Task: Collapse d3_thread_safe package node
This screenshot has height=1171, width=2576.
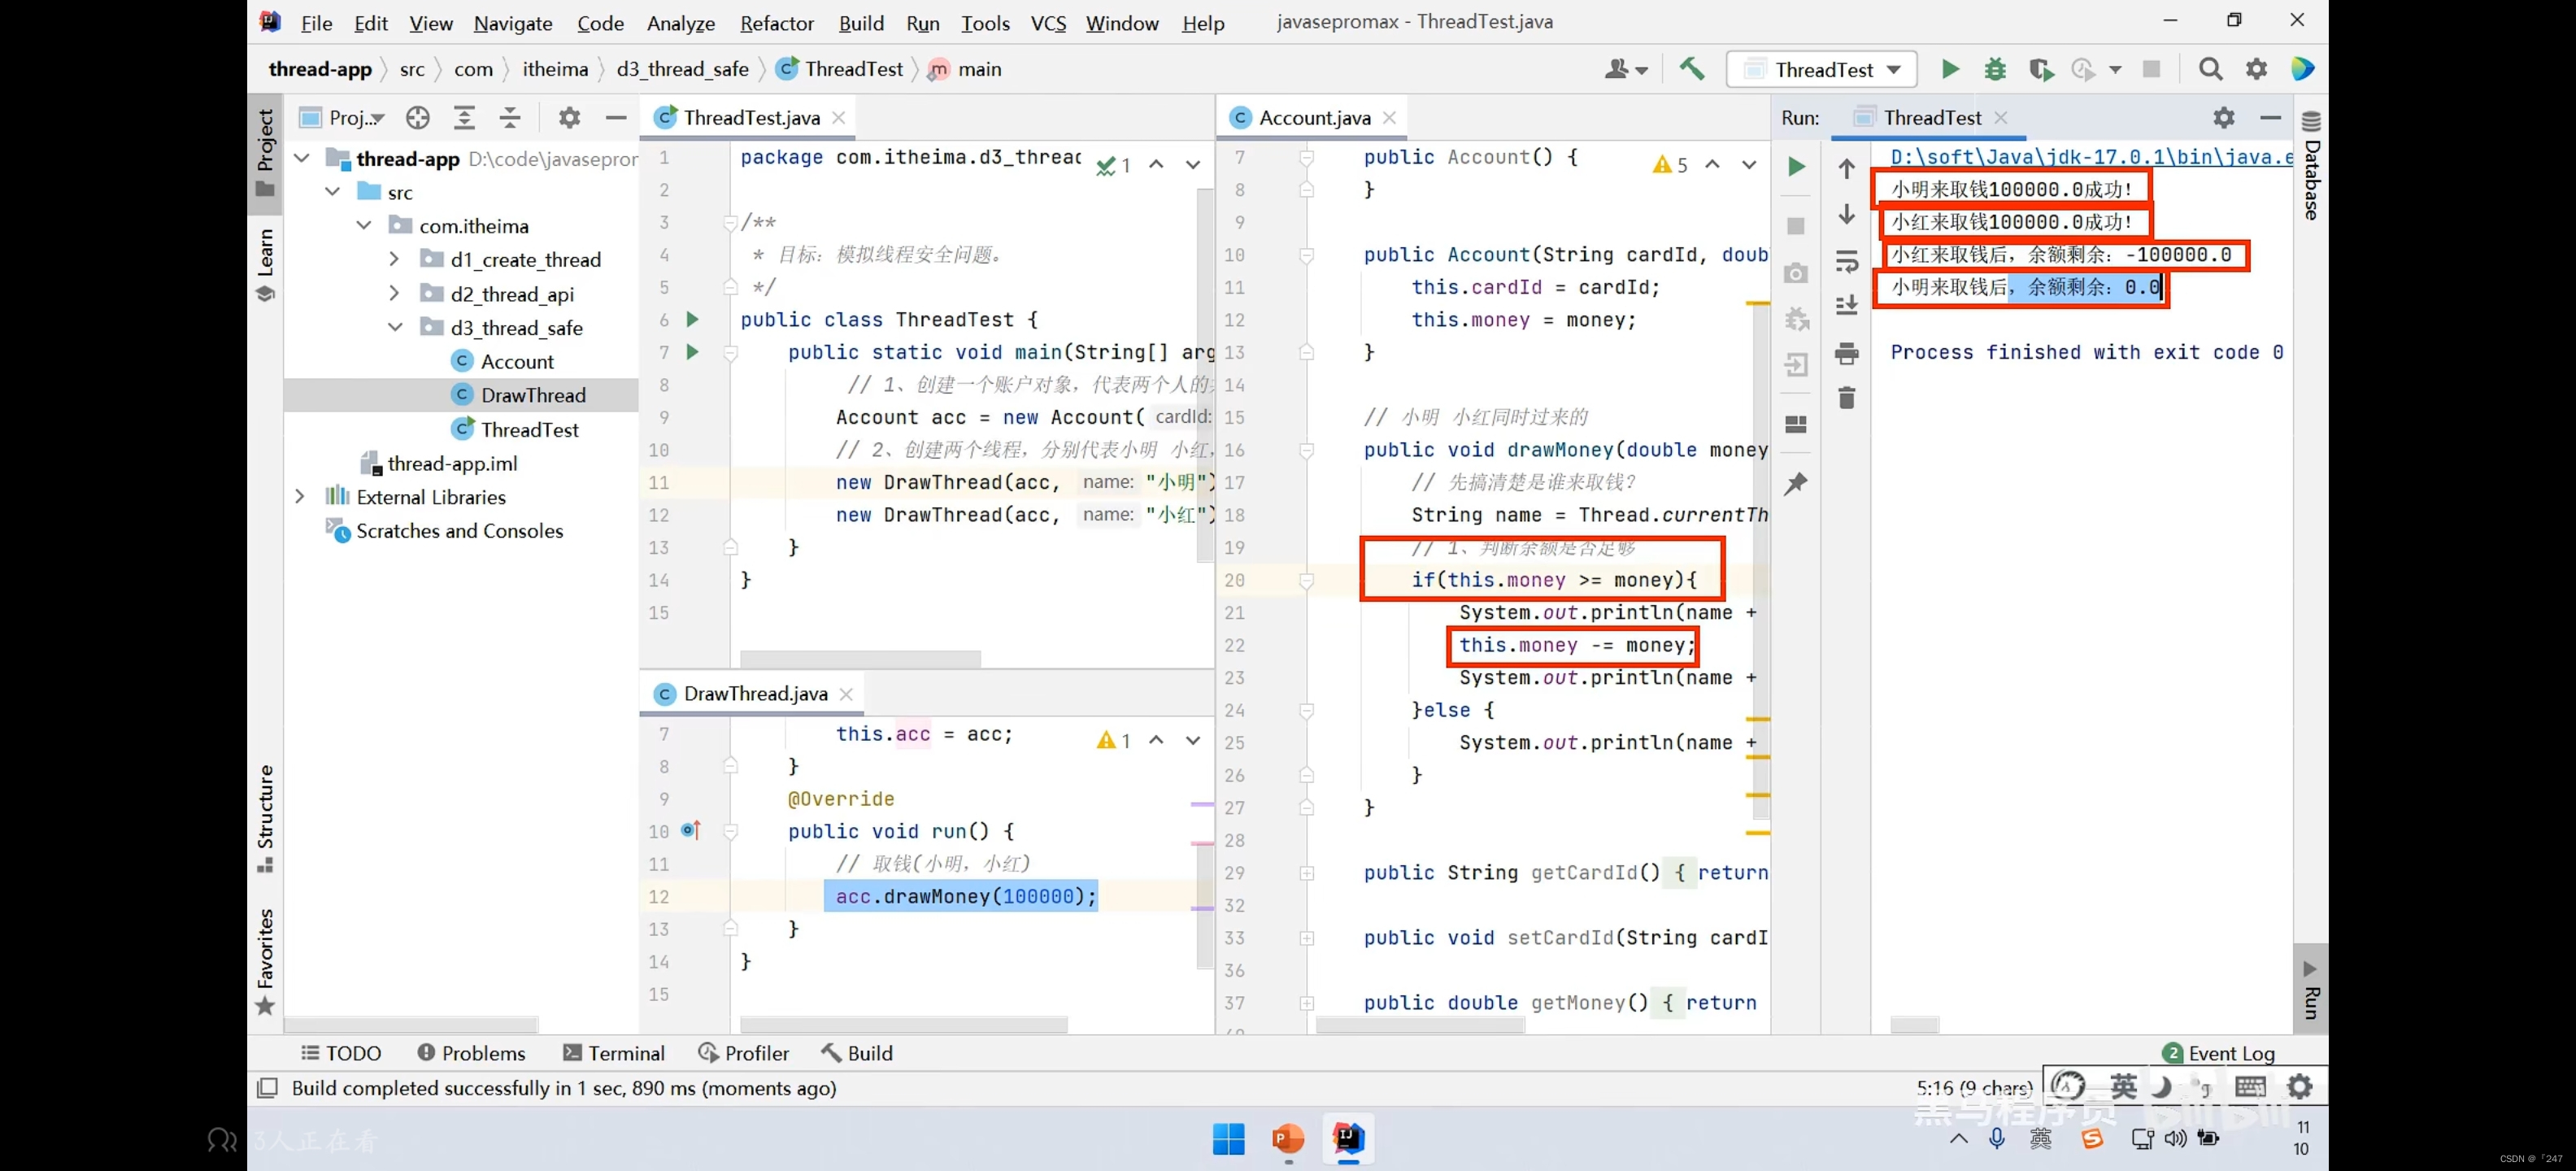Action: pyautogui.click(x=395, y=327)
